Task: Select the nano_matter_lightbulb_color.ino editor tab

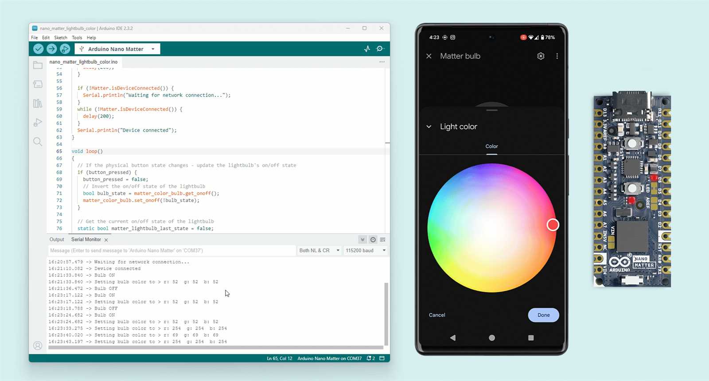Action: tap(83, 62)
